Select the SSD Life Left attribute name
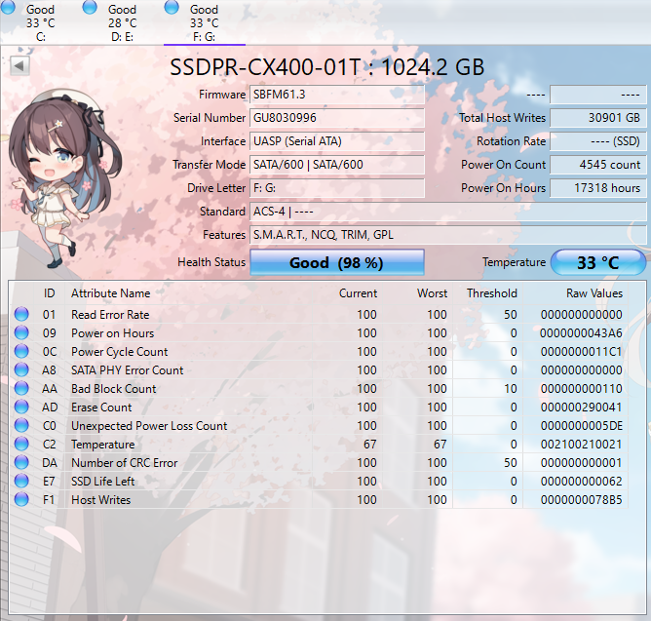The image size is (651, 621). pos(102,481)
